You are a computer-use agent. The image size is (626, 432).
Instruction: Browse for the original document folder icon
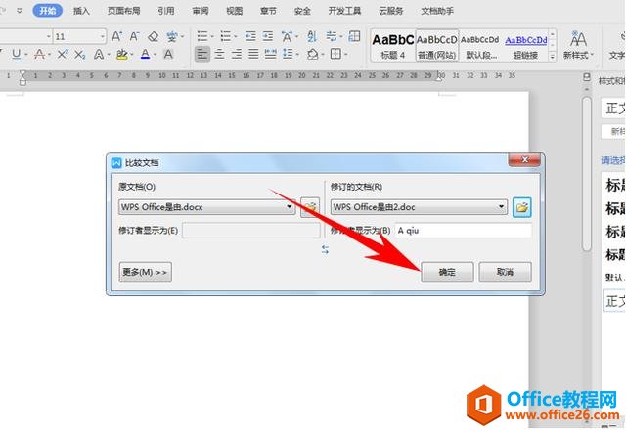[310, 207]
